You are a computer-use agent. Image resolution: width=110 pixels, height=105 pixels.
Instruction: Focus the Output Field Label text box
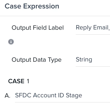(93, 28)
